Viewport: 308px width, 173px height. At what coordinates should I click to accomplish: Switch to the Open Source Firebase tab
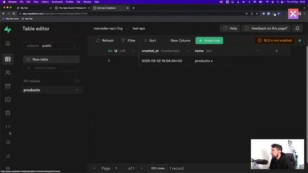73,8
